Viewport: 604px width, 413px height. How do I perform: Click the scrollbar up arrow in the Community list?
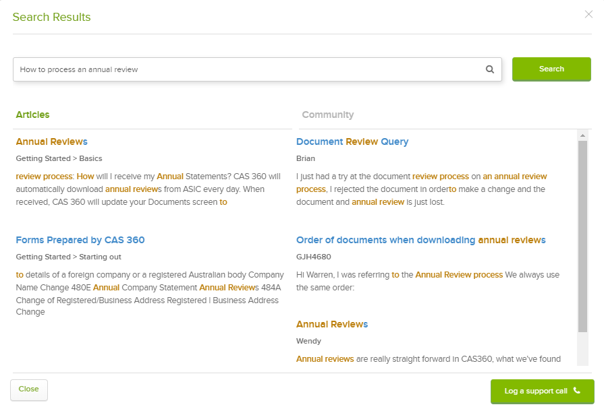click(x=582, y=135)
